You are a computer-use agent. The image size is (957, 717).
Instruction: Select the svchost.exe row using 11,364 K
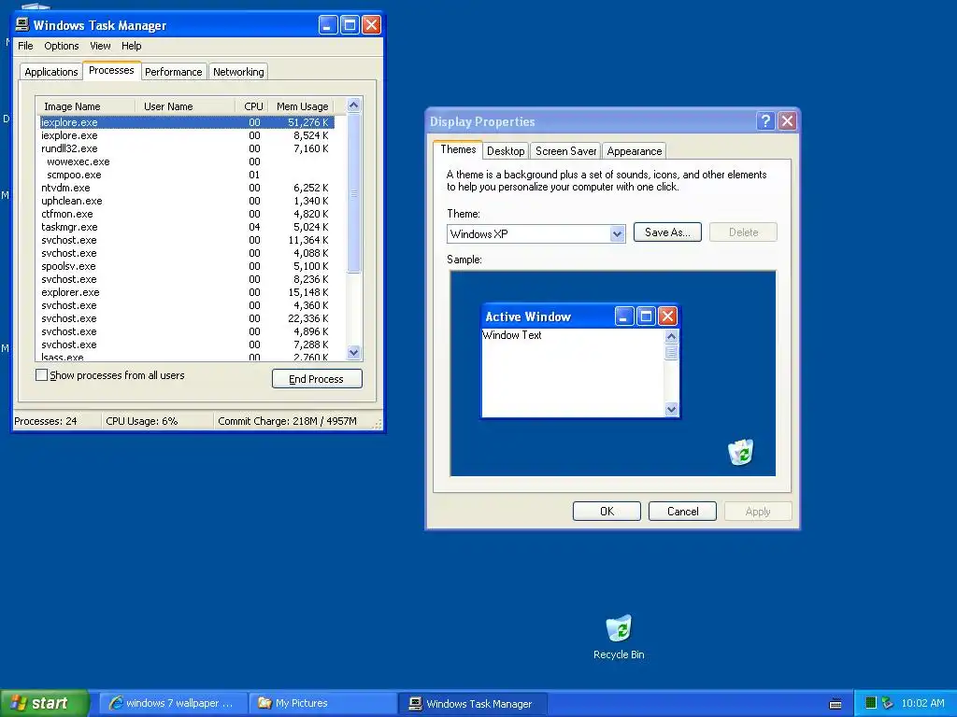tap(186, 240)
